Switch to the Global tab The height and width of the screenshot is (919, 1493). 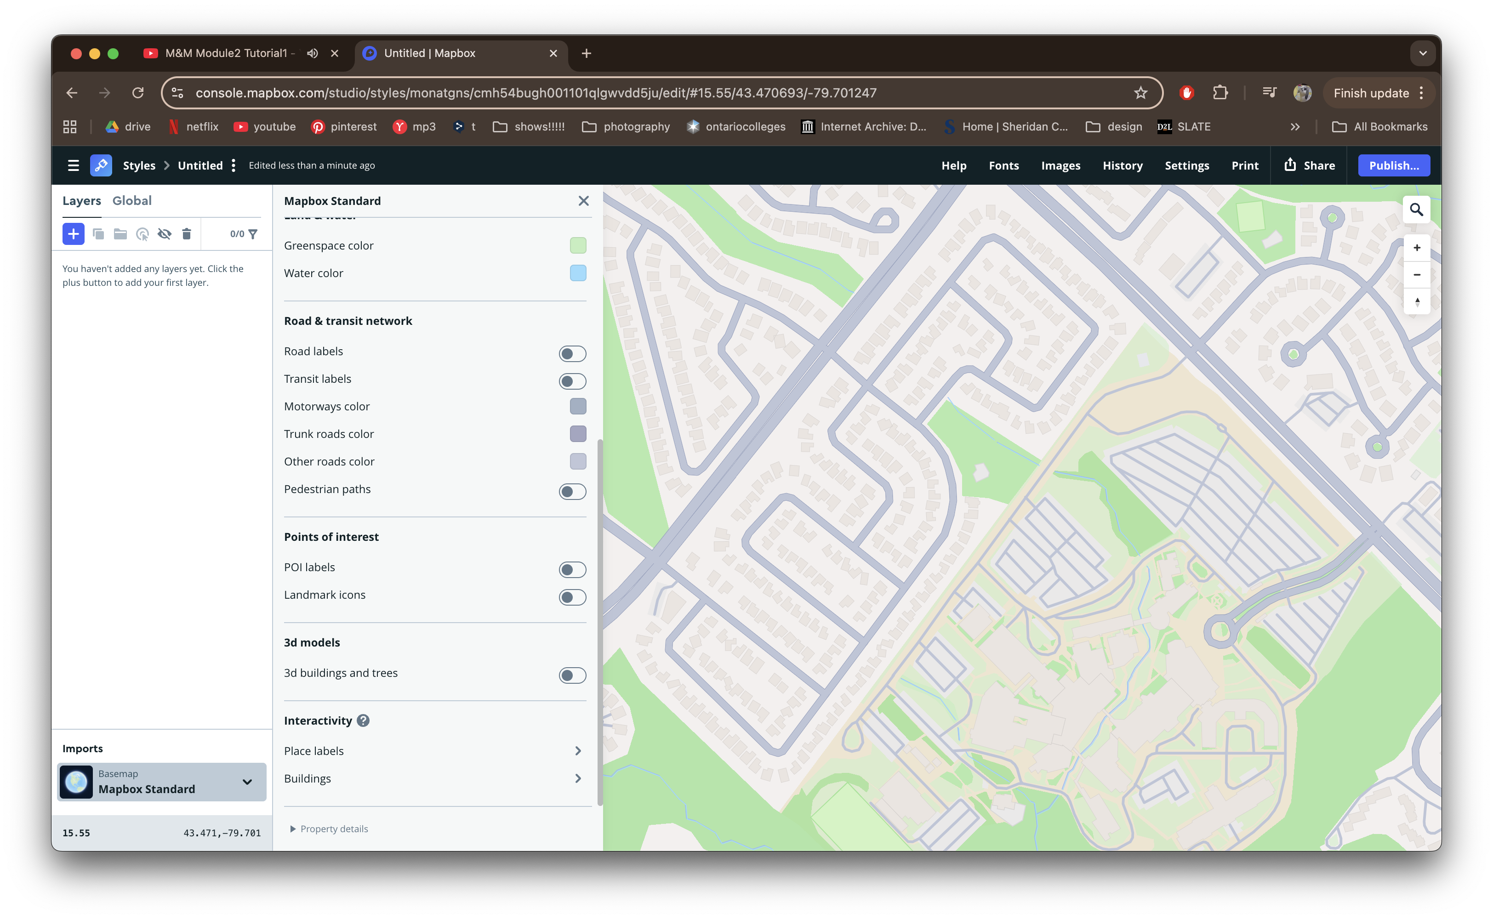pyautogui.click(x=132, y=201)
